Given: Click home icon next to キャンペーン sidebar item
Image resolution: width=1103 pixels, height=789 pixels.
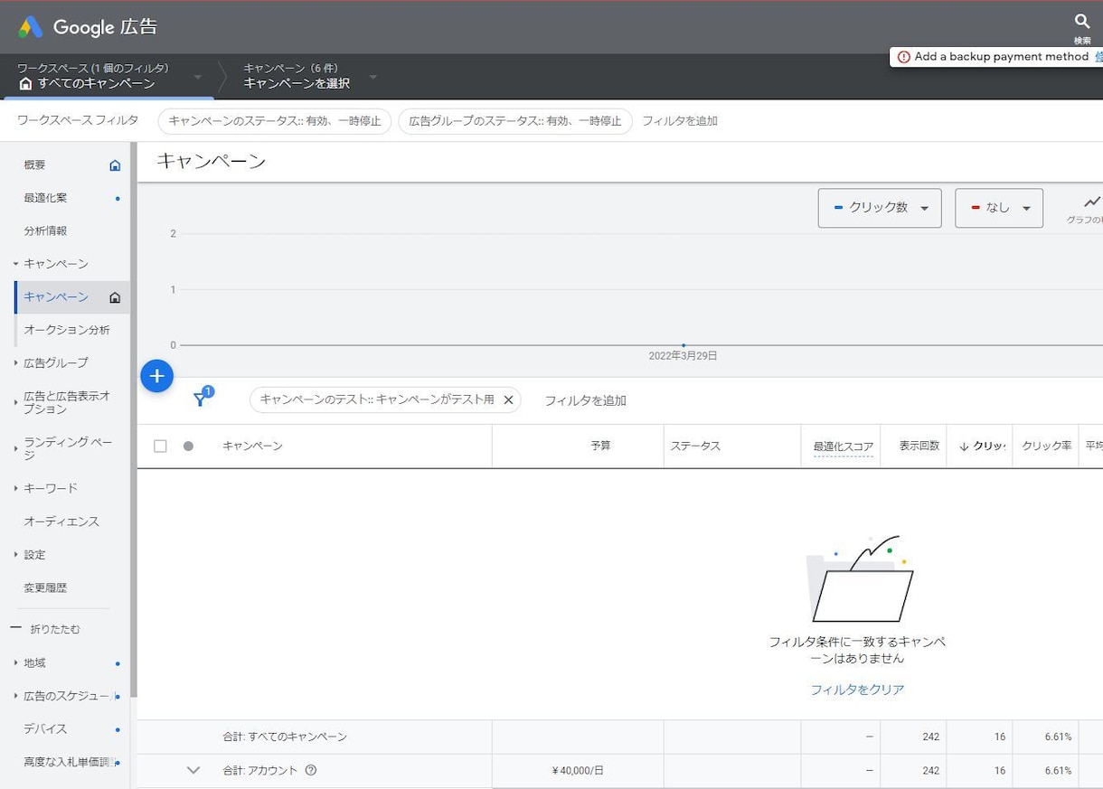Looking at the screenshot, I should tap(115, 297).
